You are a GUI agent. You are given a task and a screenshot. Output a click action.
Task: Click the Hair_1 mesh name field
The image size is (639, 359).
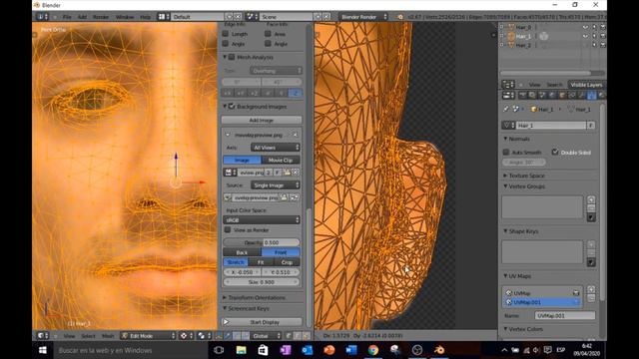551,126
